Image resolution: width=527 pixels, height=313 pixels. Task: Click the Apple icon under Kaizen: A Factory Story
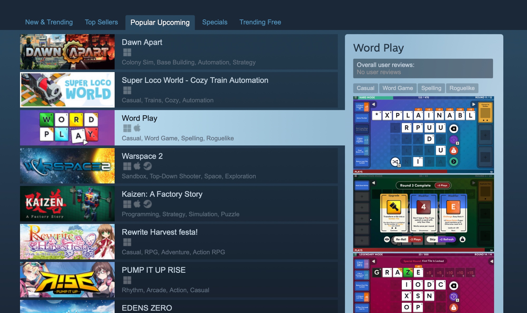137,204
